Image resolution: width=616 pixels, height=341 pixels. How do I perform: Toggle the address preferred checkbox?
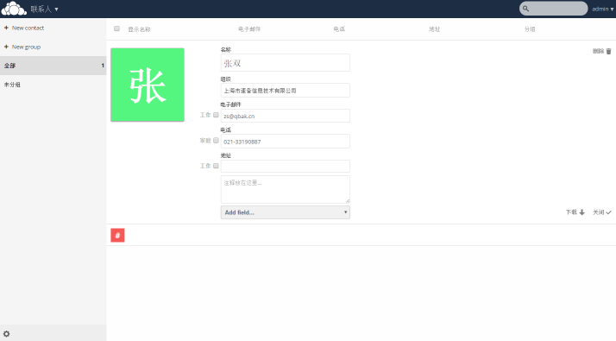click(x=216, y=166)
